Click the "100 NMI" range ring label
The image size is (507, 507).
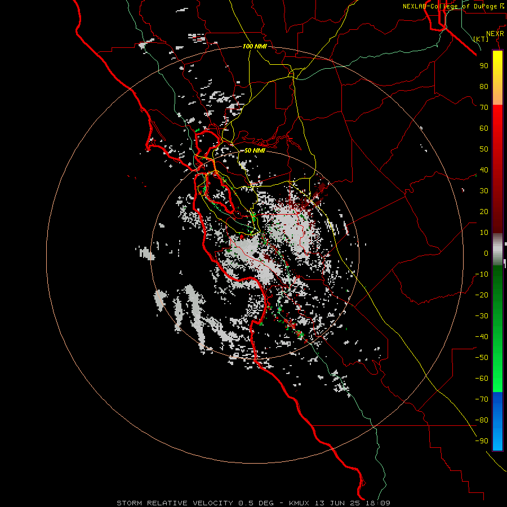(x=255, y=46)
